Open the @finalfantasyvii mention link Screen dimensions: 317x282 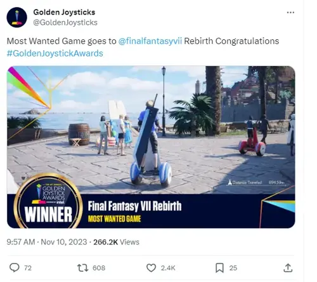point(150,41)
